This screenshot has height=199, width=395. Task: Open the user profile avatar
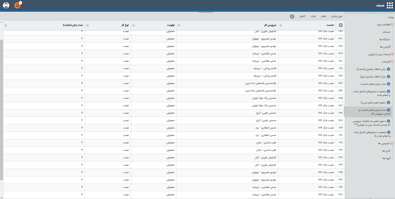point(6,5)
